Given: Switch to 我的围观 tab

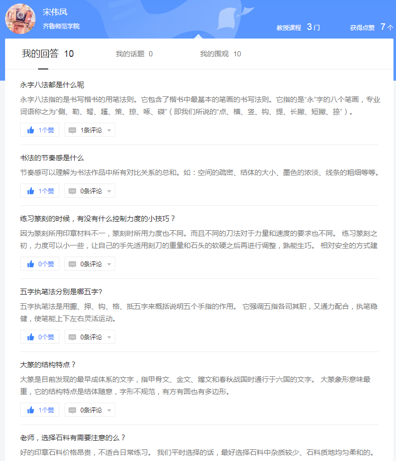Looking at the screenshot, I should (220, 54).
